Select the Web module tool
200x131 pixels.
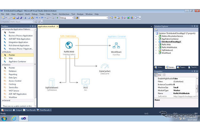10,58
